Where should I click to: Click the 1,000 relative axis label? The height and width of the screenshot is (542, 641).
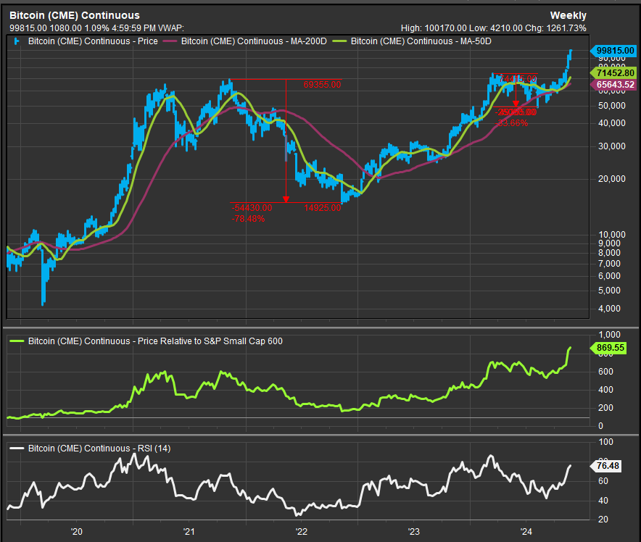(610, 335)
